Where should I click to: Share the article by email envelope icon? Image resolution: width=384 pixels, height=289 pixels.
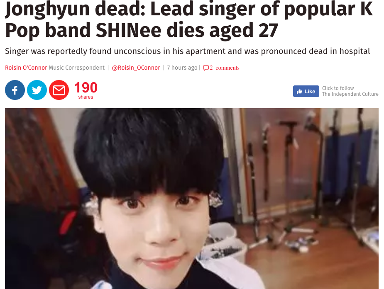tap(59, 90)
